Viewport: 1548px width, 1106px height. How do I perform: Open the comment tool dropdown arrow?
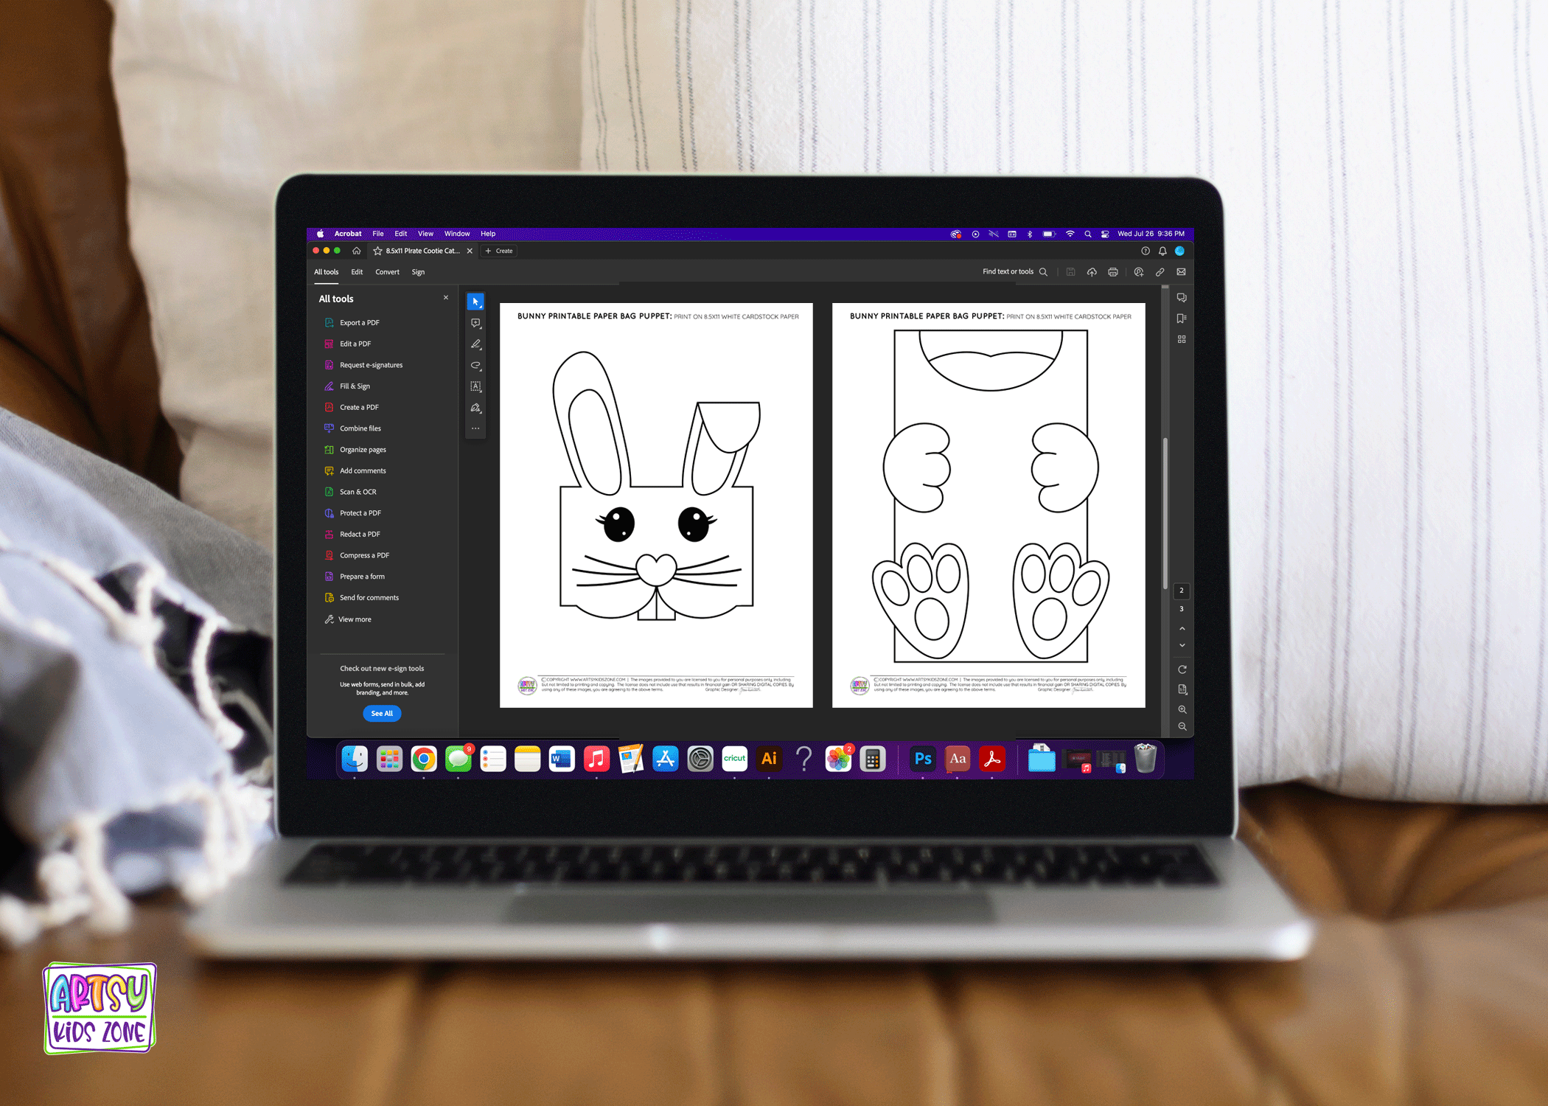pyautogui.click(x=481, y=327)
